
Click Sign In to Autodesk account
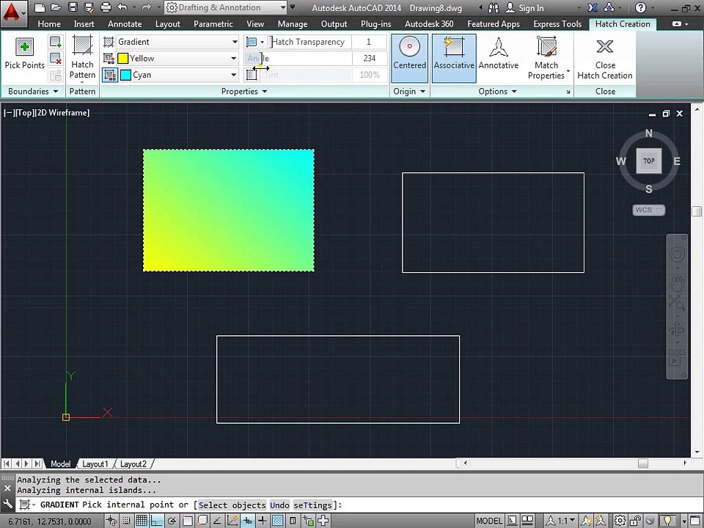pos(525,7)
